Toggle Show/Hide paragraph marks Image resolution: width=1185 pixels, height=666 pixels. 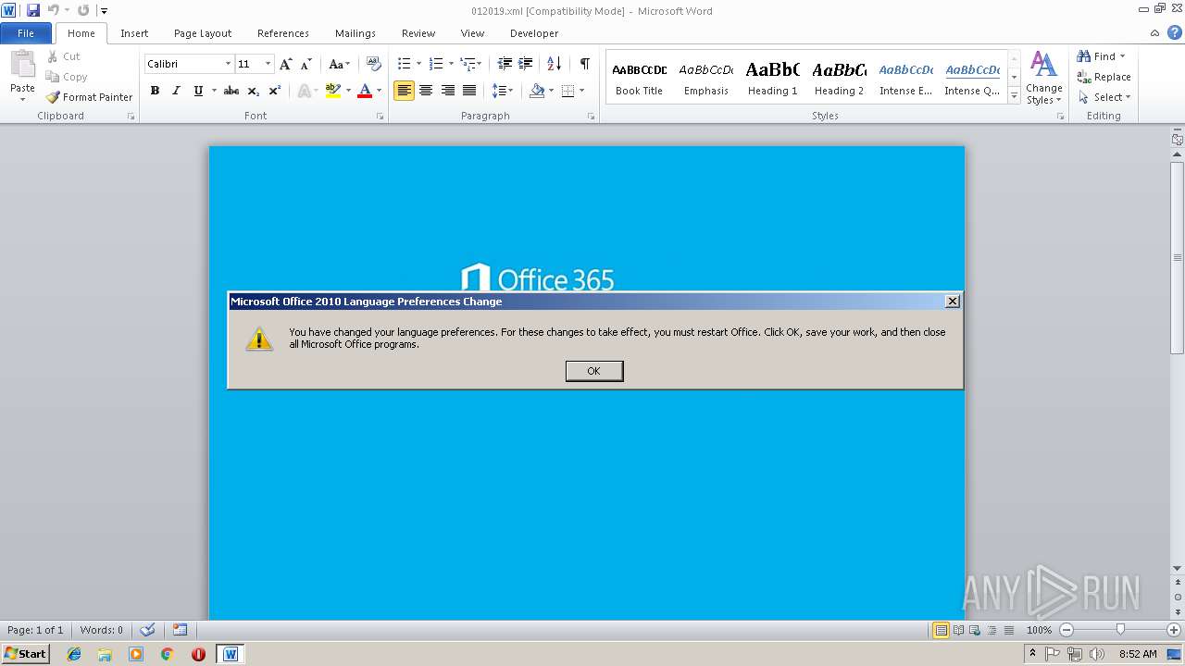click(x=584, y=64)
